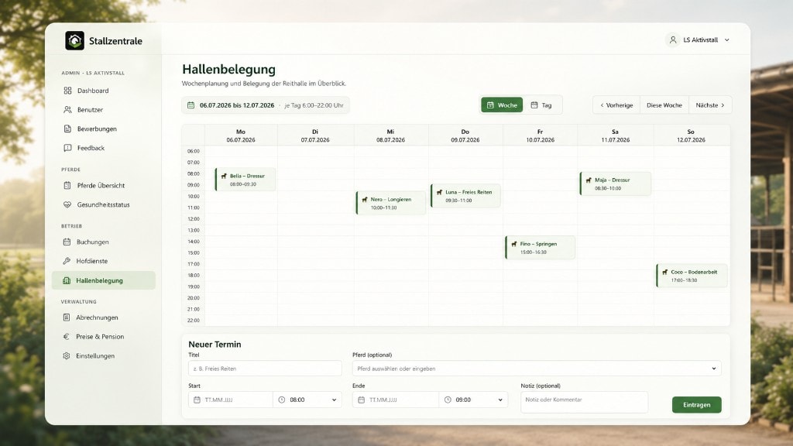Go to Nächste week
The height and width of the screenshot is (446, 793).
pyautogui.click(x=710, y=105)
